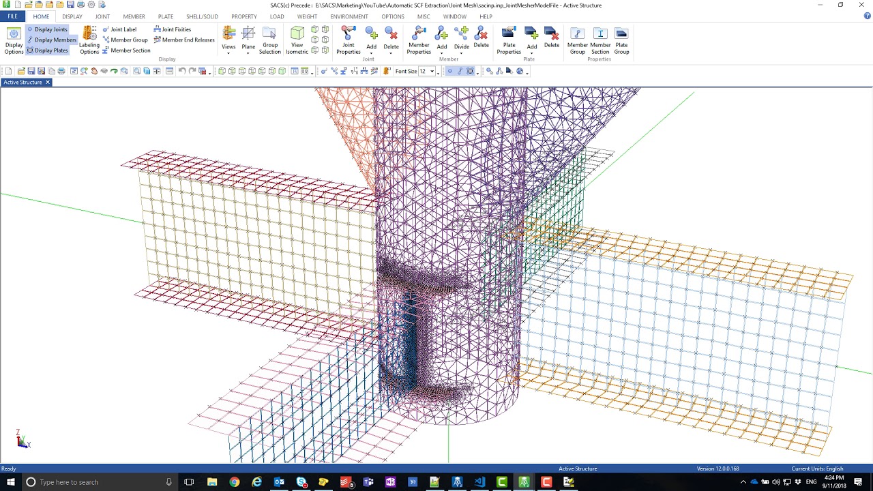Delete a joint via Joint group Delete

(391, 38)
